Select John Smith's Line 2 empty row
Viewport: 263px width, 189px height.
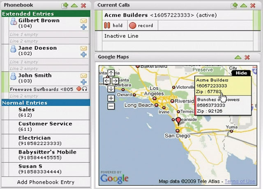pyautogui.click(x=49, y=96)
